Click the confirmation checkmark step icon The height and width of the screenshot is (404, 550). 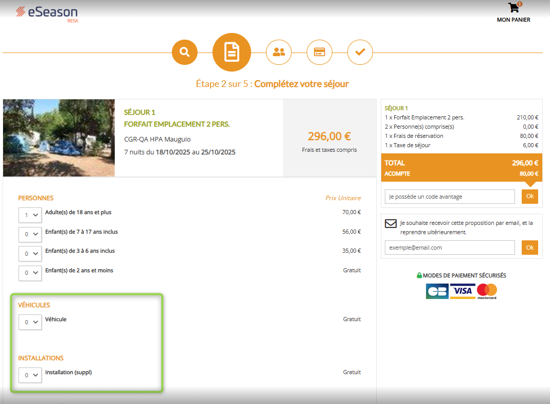pyautogui.click(x=360, y=52)
